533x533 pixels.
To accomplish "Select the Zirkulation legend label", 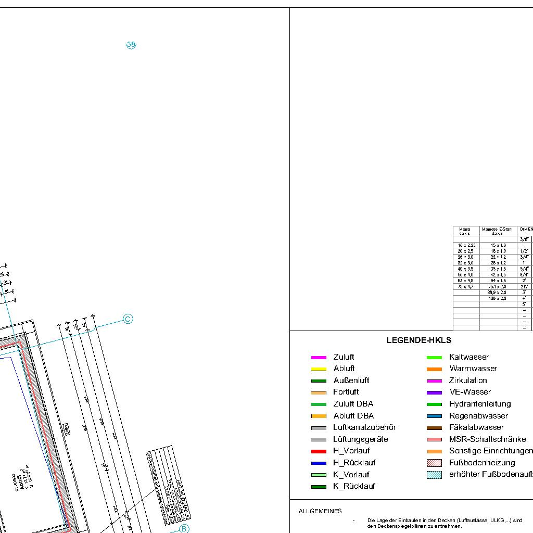I will [468, 380].
